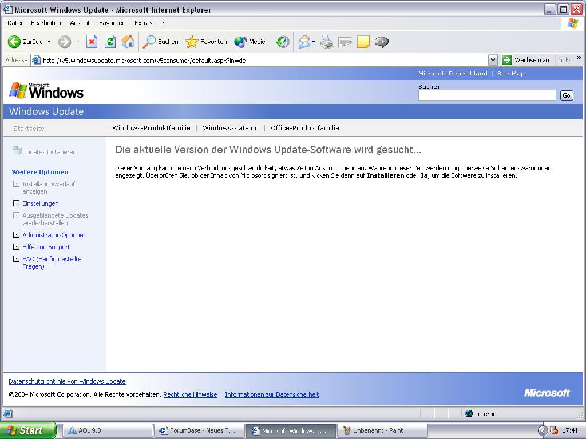The height and width of the screenshot is (439, 586).
Task: Open the ? help menu
Action: (x=163, y=23)
